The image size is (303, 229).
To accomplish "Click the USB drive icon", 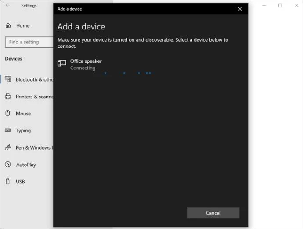I will [7, 181].
